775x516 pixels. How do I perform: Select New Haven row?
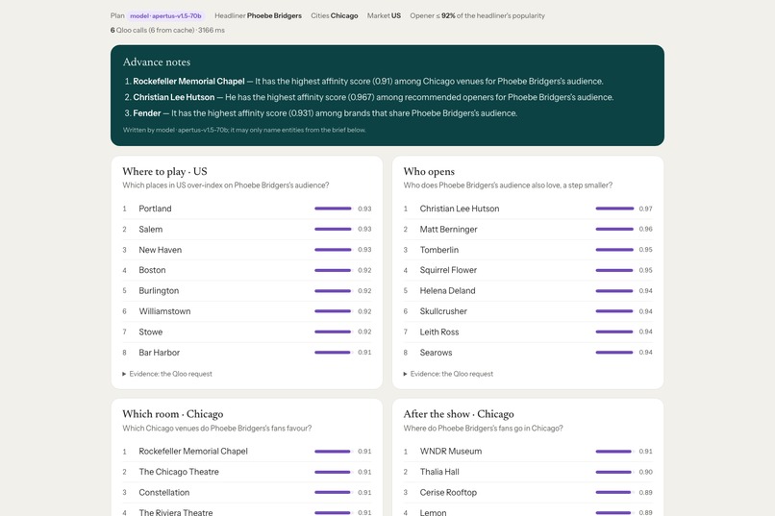[247, 250]
